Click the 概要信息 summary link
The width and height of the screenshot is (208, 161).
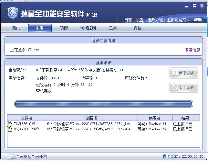click(x=192, y=50)
